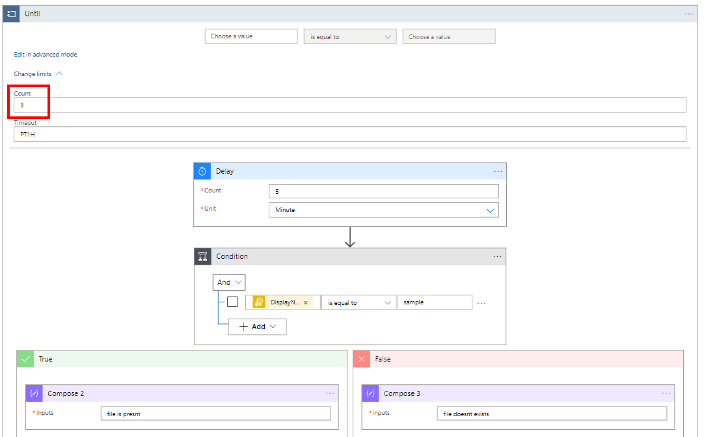Open the Until 'is equal to' operator dropdown
The image size is (704, 437).
tap(350, 36)
